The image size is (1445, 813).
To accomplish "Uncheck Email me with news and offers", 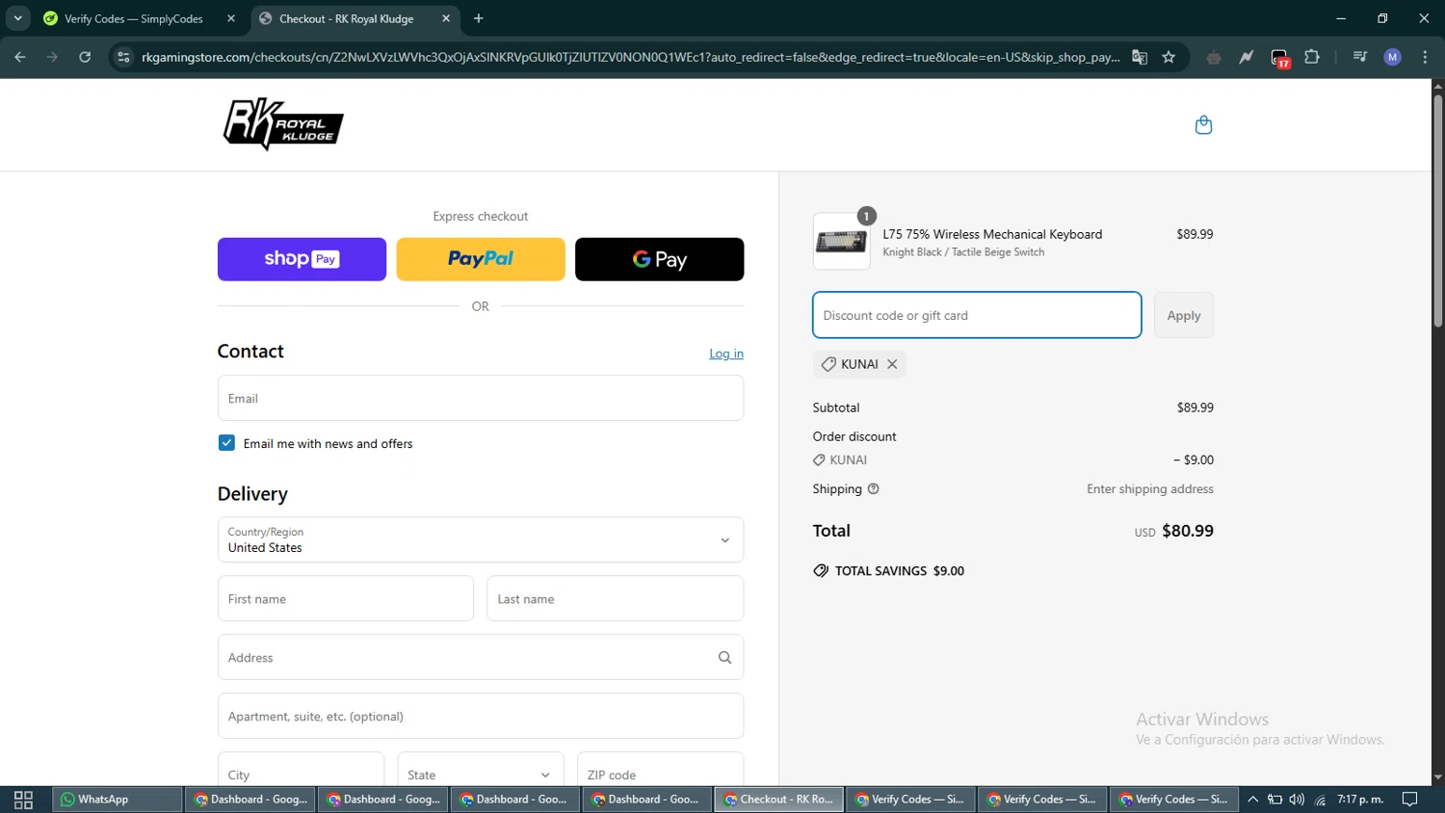I will (226, 443).
